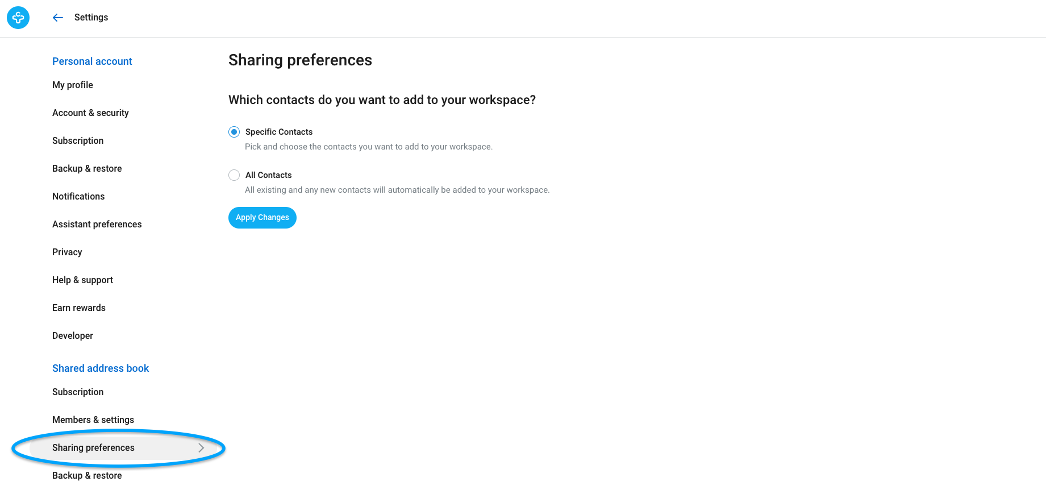Open the Developer settings
Screen dimensions: 1046x498
(x=73, y=335)
